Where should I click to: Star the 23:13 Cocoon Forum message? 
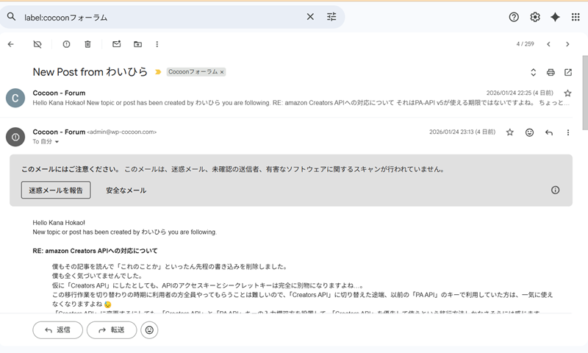click(510, 132)
